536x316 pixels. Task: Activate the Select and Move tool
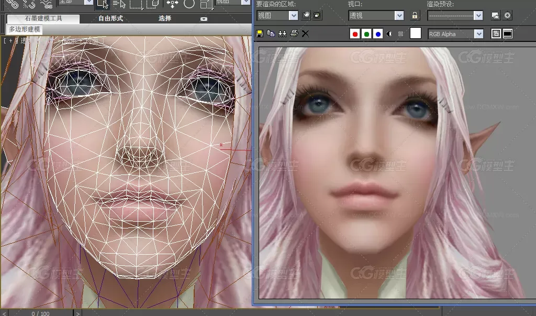click(x=172, y=4)
